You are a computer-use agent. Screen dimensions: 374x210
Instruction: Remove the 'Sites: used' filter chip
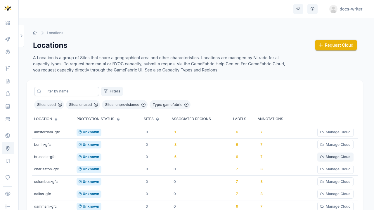pyautogui.click(x=60, y=105)
